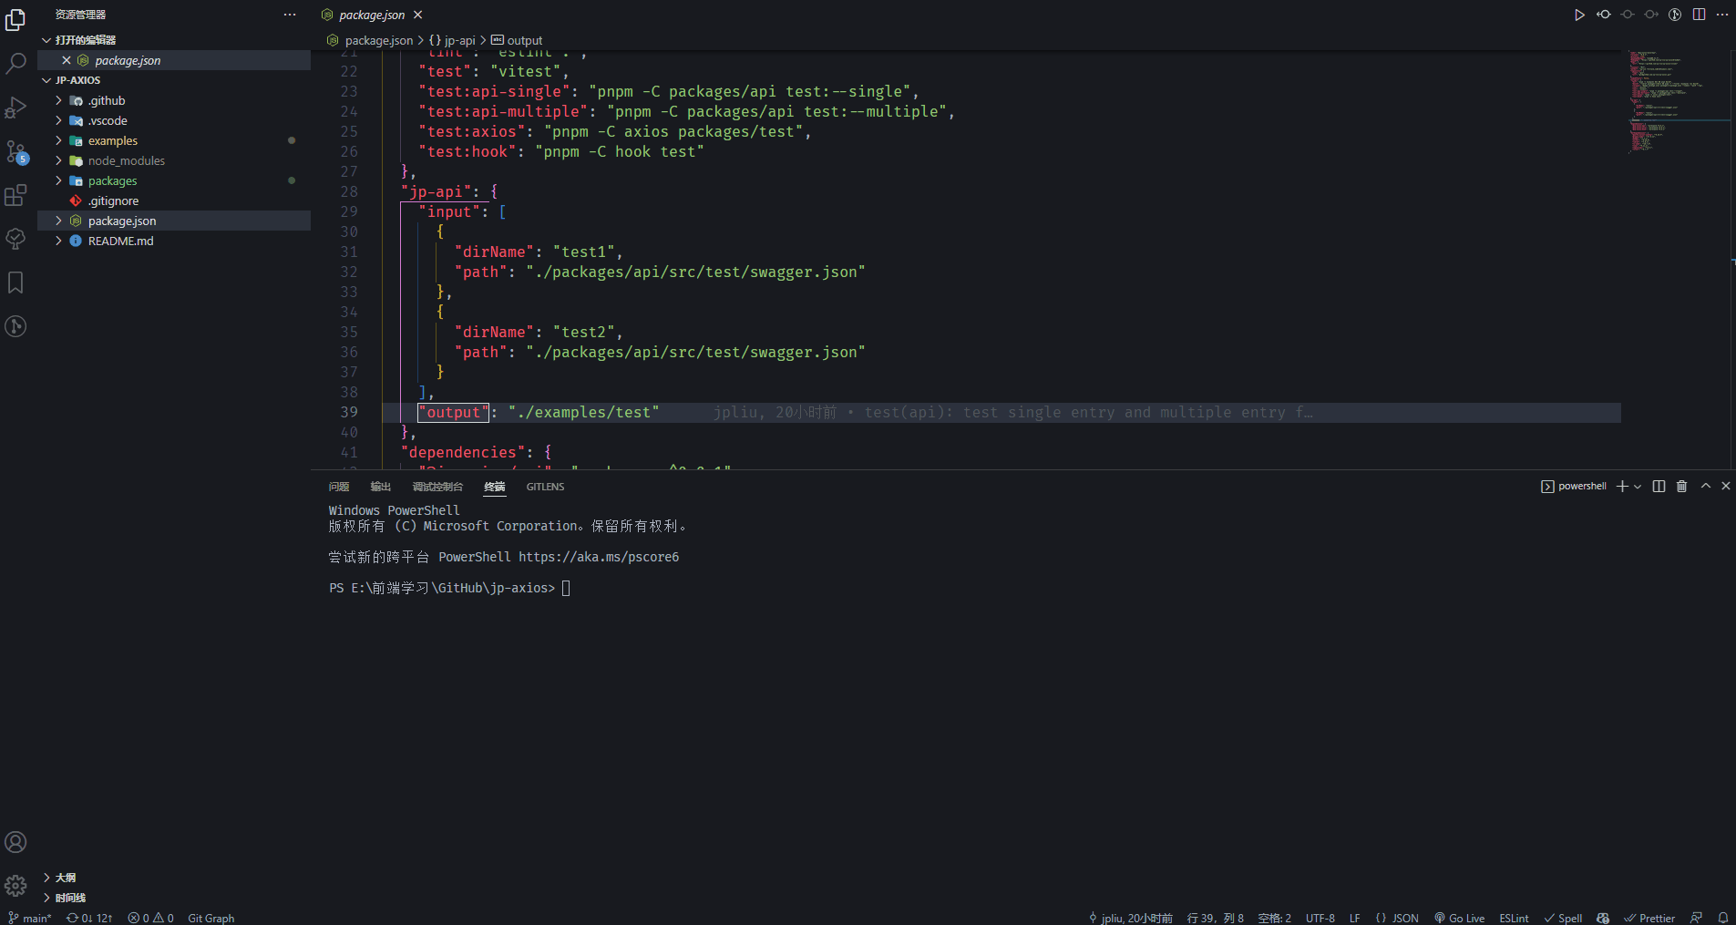Open the Extensions view
The width and height of the screenshot is (1736, 925).
(x=16, y=195)
